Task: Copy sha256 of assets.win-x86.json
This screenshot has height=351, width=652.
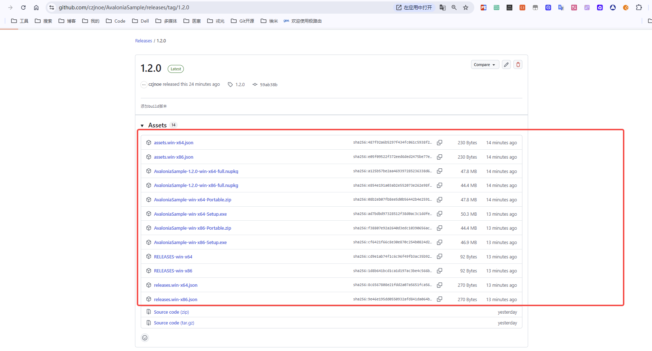Action: click(439, 157)
